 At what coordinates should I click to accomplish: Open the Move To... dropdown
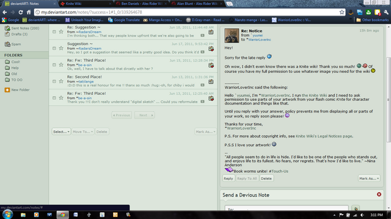click(83, 131)
